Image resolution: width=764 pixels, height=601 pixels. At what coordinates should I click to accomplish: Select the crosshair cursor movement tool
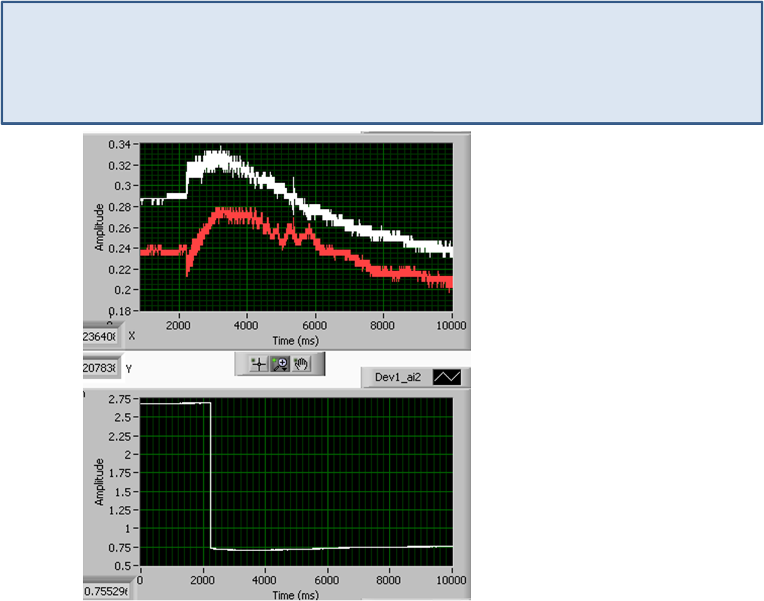259,364
